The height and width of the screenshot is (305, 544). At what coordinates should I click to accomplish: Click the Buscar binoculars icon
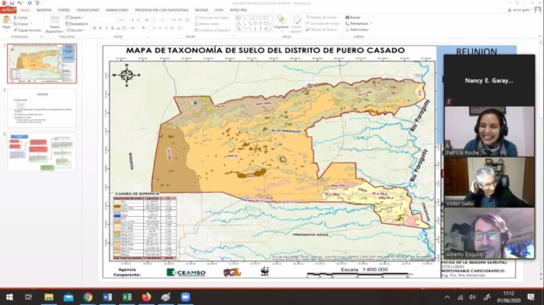pyautogui.click(x=347, y=17)
